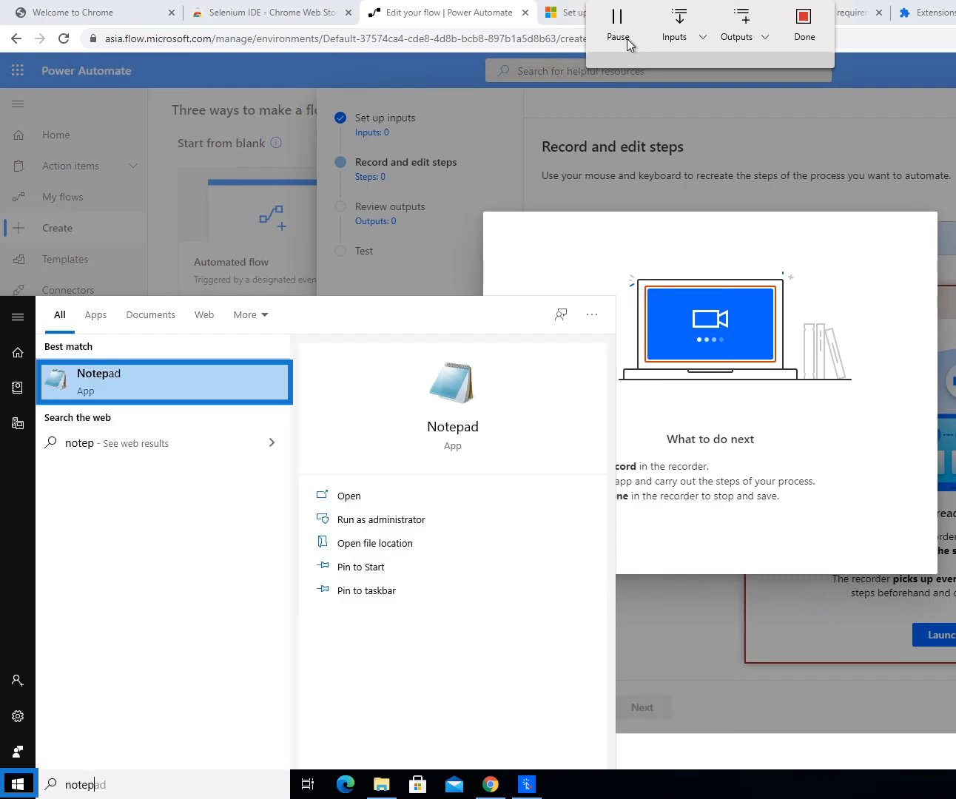
Task: Select the Review outputs step
Action: tap(390, 206)
